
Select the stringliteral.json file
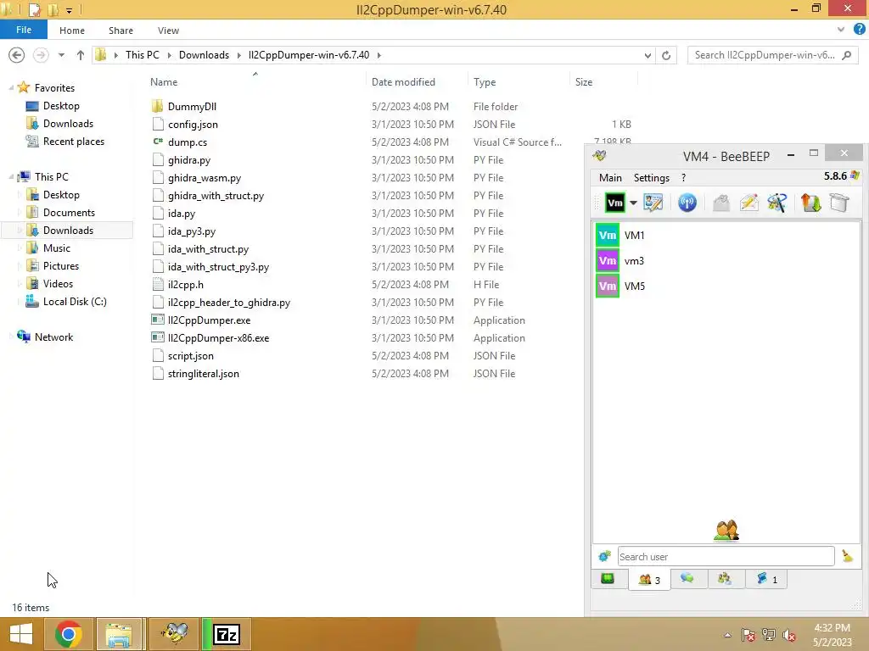coord(204,374)
